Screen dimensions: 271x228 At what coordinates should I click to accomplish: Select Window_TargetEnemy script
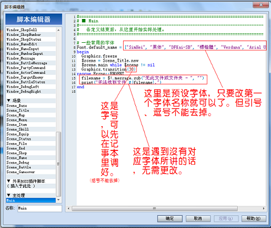31,77
